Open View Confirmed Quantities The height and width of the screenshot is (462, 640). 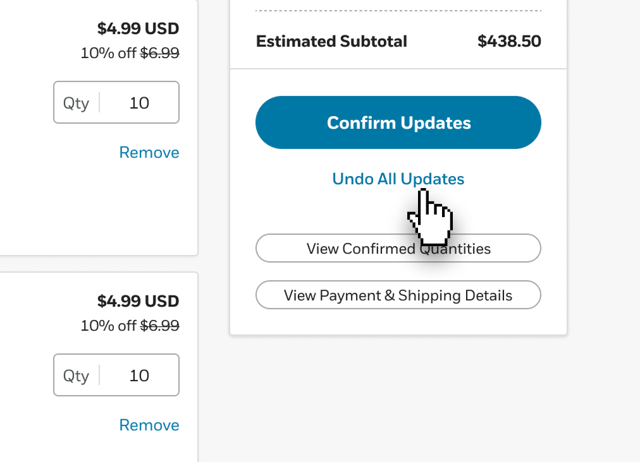(x=398, y=248)
